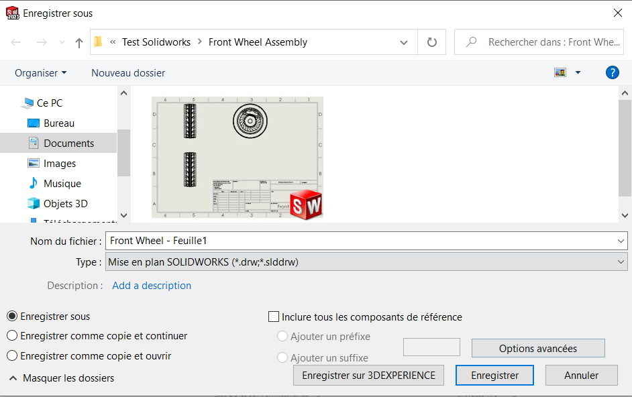
Task: Click the refresh folder icon
Action: click(432, 42)
